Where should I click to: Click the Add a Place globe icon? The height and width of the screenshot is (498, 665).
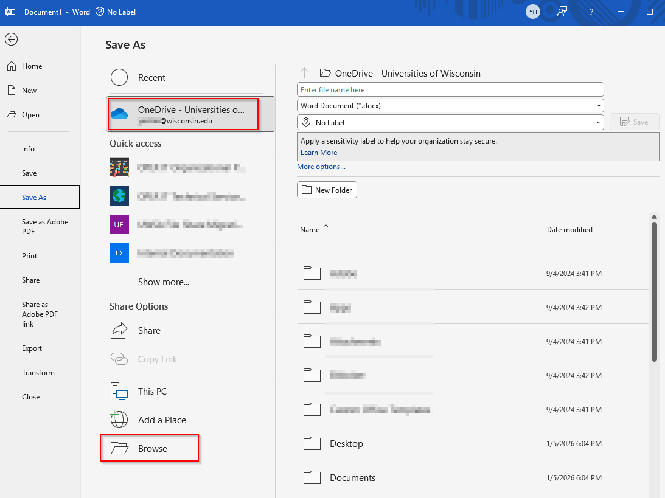click(x=119, y=420)
